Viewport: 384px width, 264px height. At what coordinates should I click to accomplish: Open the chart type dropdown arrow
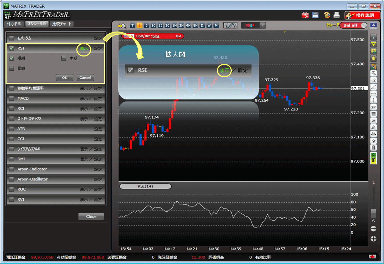tap(263, 25)
